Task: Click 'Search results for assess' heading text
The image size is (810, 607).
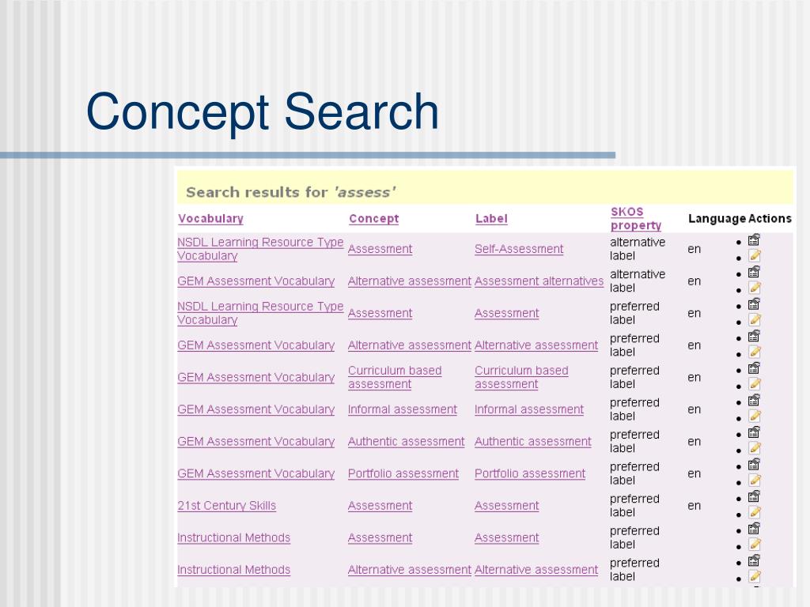Action: (290, 192)
